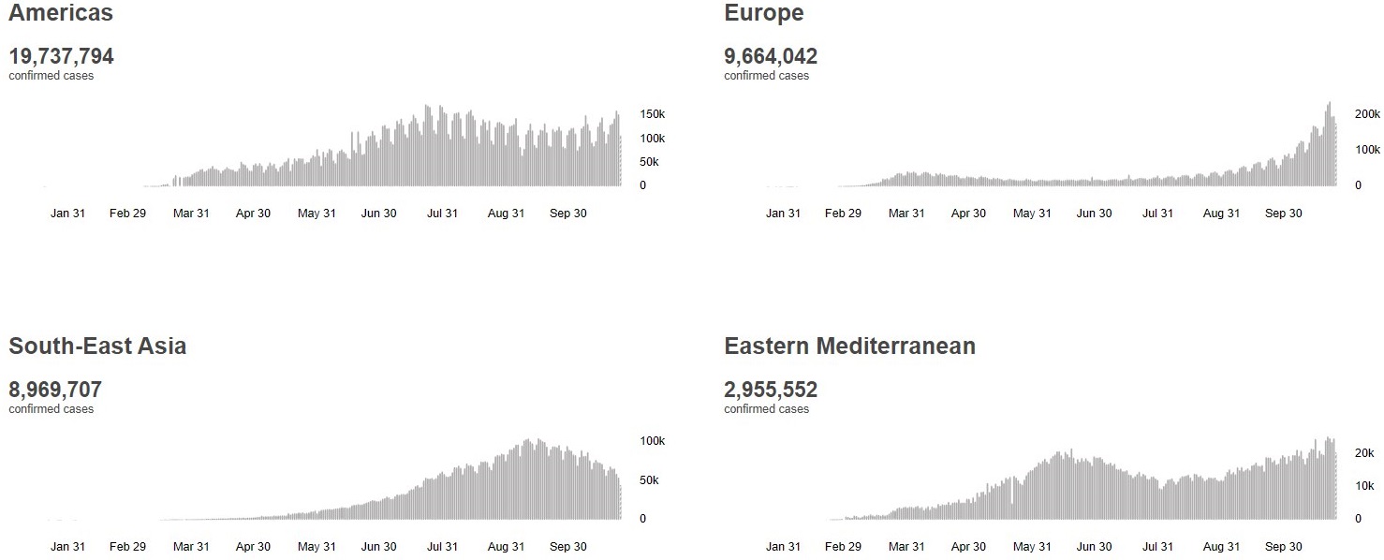Open the South-East Asia region heading
Viewport: 1384px width, 560px height.
97,346
